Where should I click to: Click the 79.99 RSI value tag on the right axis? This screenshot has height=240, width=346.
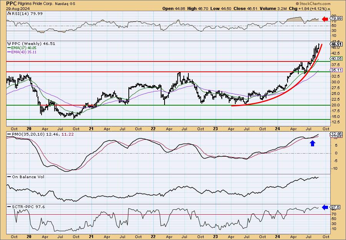click(x=335, y=19)
